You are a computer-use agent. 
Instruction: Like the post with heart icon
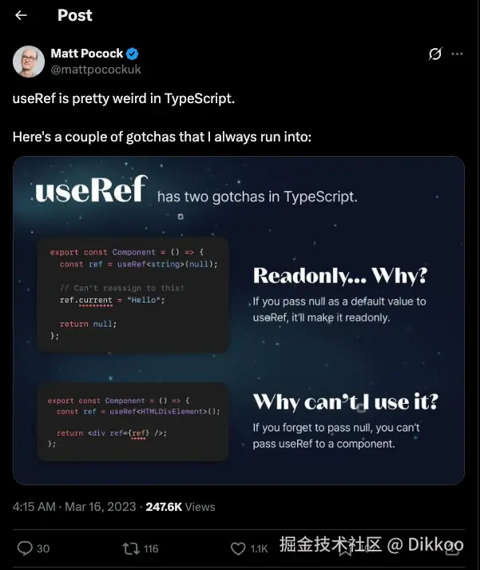point(238,548)
